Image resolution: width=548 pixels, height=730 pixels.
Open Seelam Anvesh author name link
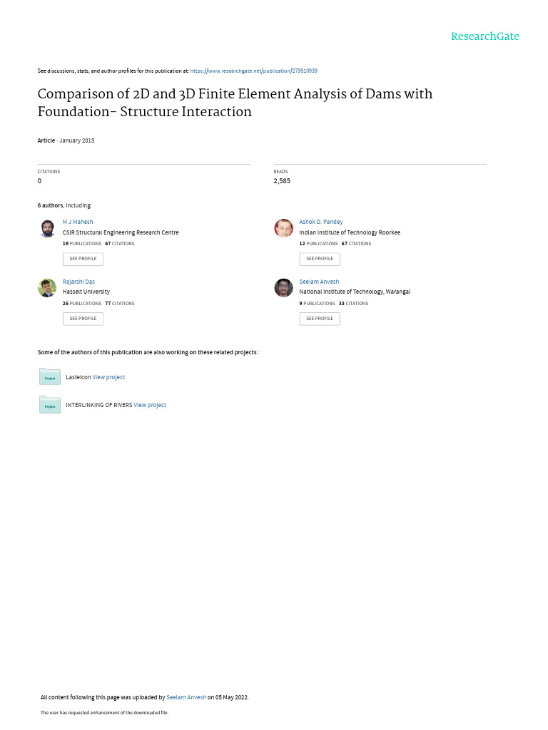[x=319, y=282]
